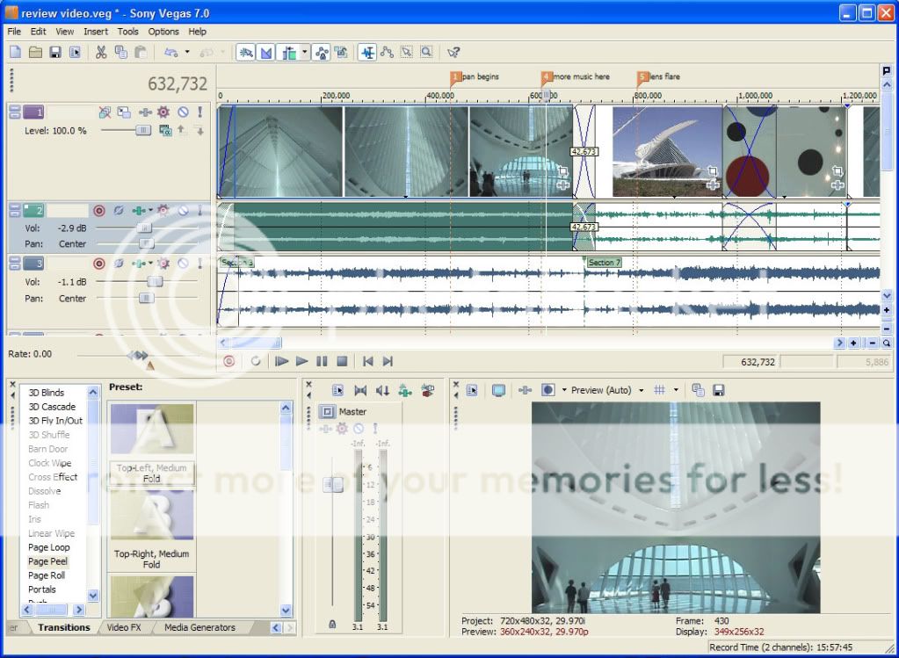899x658 pixels.
Task: Select the Envelope Edit tool
Action: (x=387, y=51)
